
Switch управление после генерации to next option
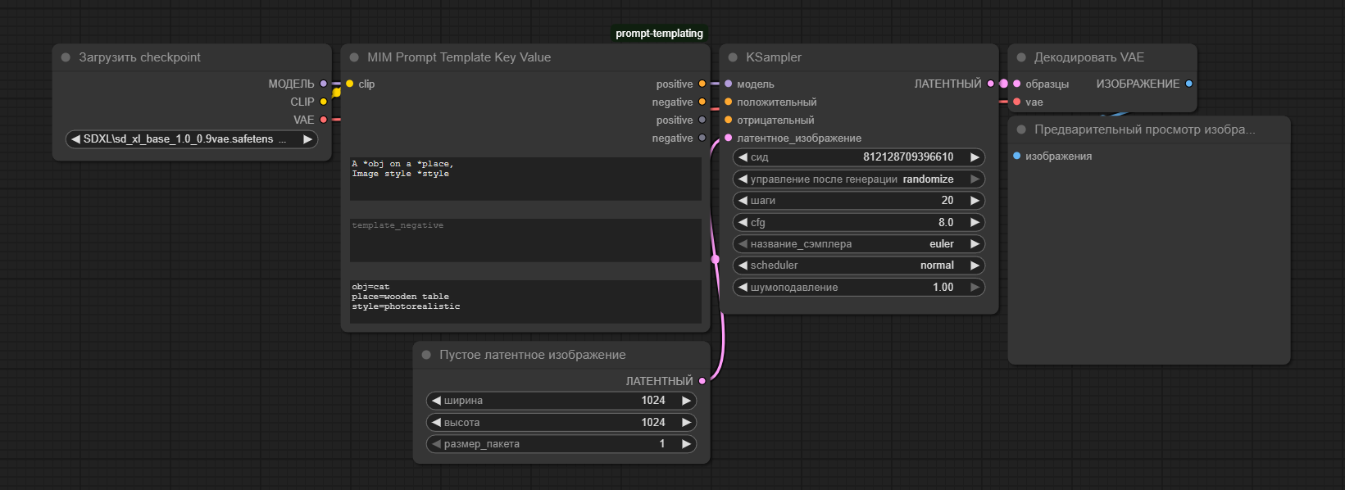tap(975, 179)
